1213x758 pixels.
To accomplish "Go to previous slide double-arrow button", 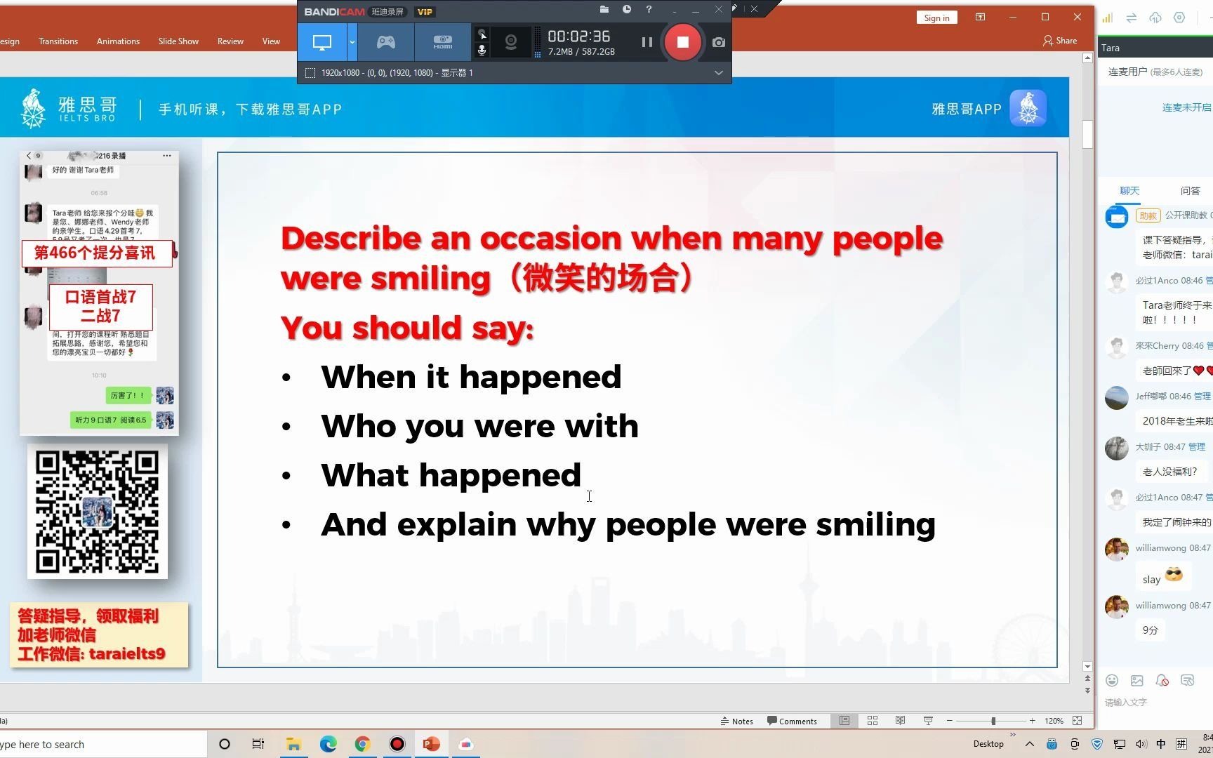I will pos(1087,679).
